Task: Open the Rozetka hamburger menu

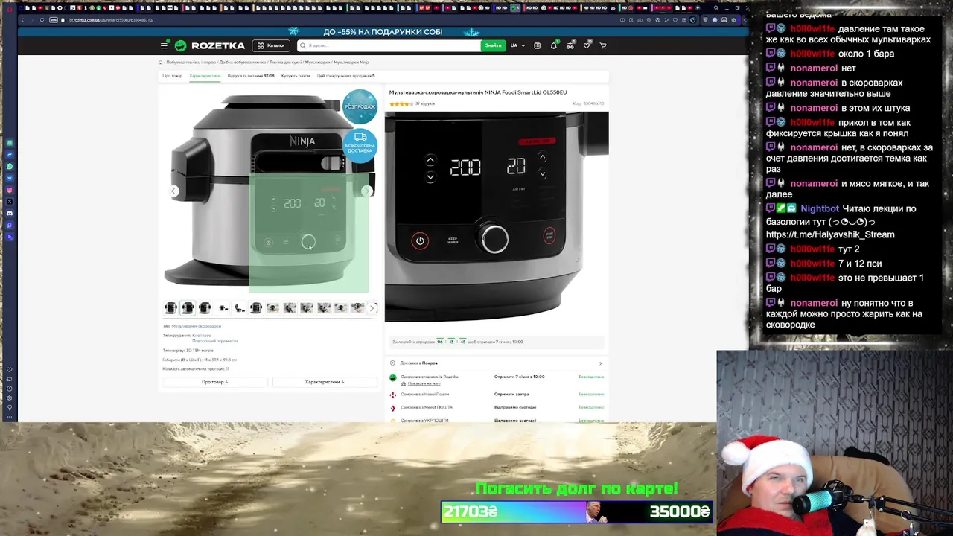Action: (x=164, y=45)
